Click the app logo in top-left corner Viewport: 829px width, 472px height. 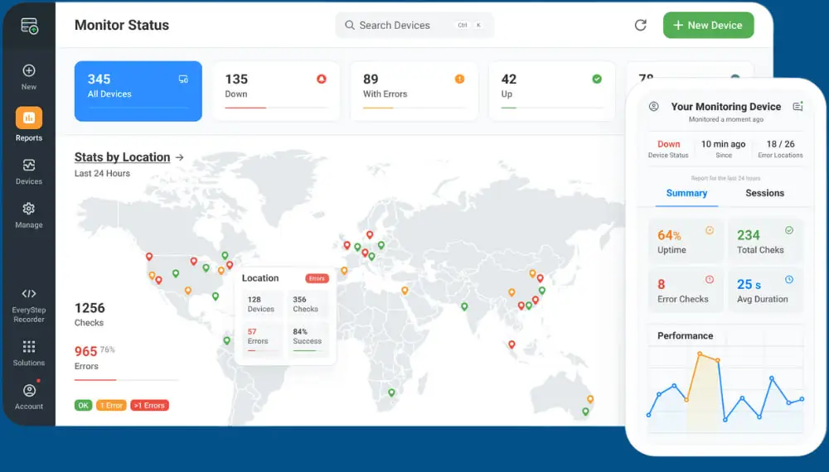pos(29,26)
